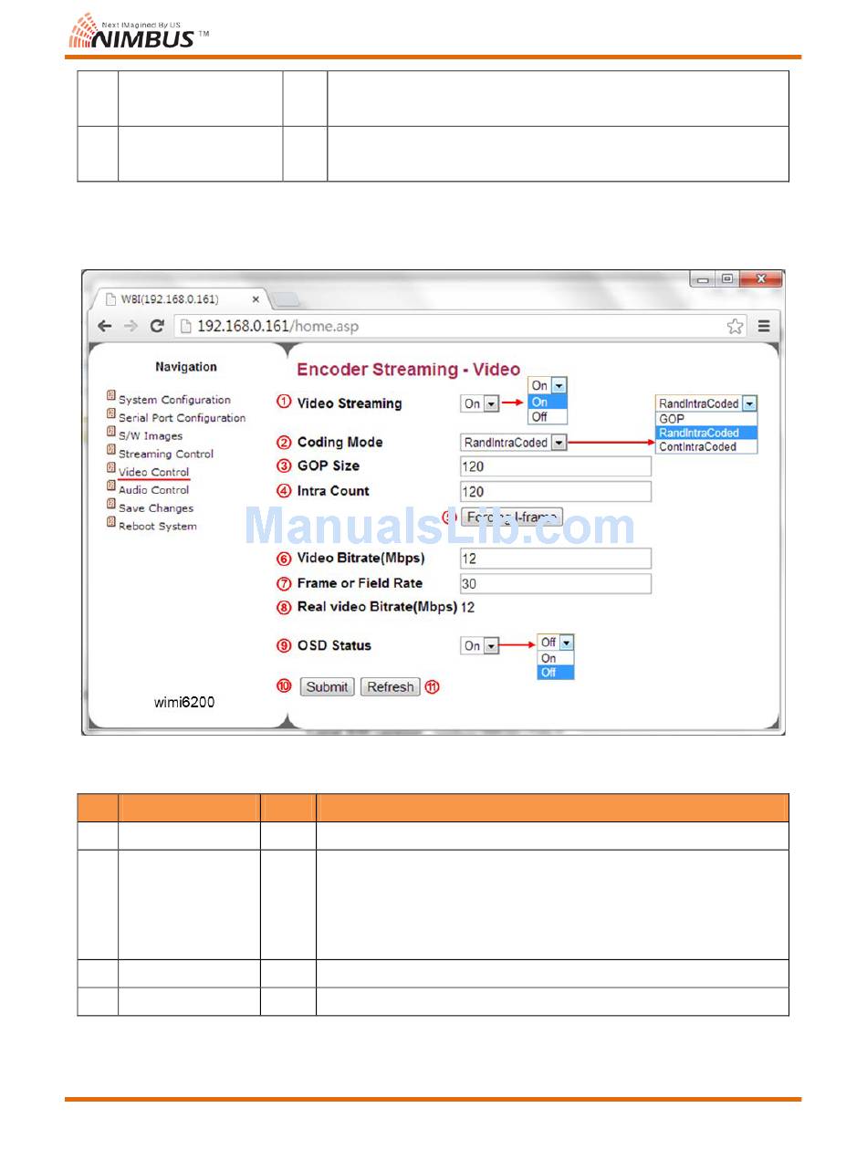Screen dimensions: 867x1150
Task: Maximize the browser window
Action: tap(727, 279)
